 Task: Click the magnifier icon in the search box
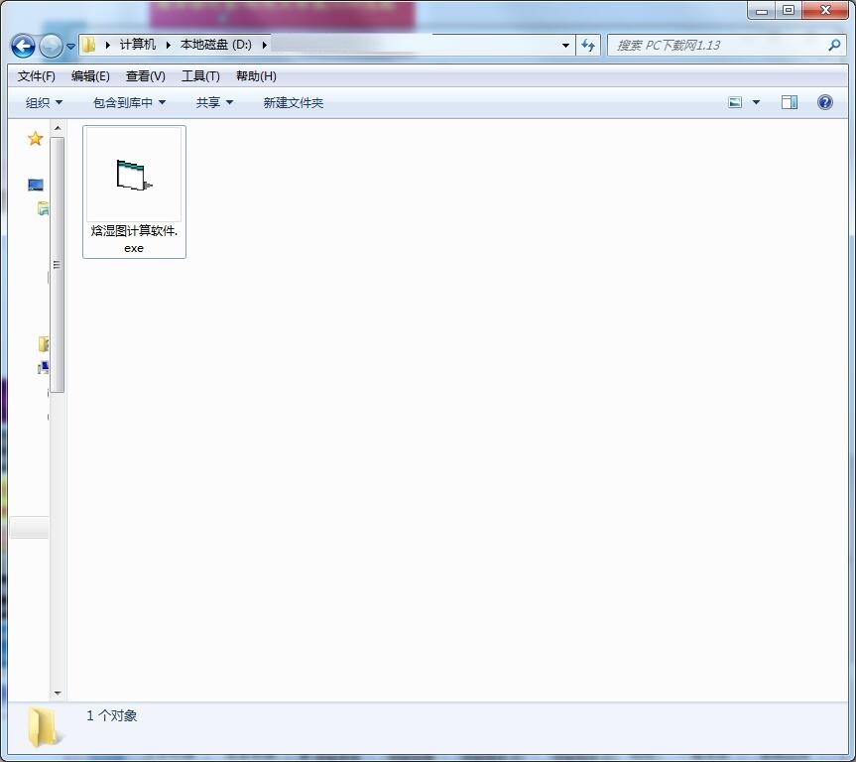click(834, 46)
